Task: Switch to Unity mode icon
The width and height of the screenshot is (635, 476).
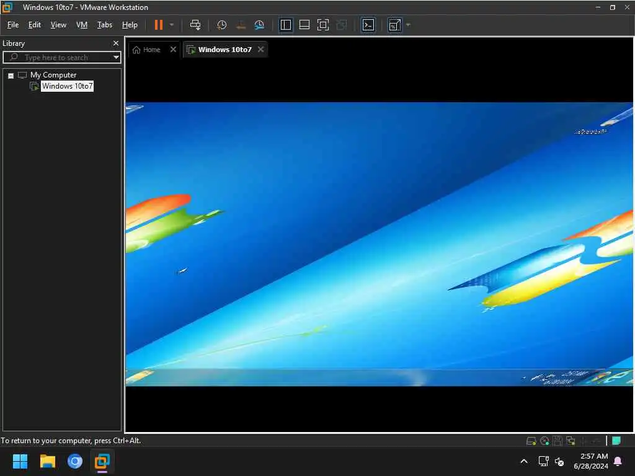Action: (342, 25)
